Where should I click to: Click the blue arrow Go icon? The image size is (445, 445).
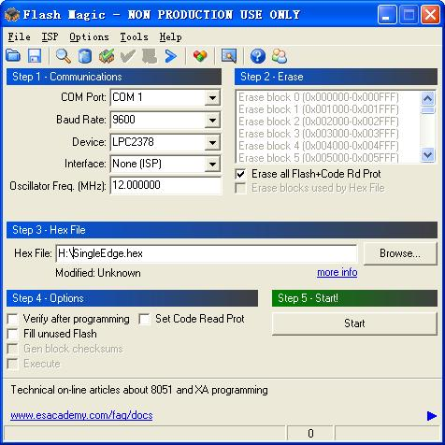(170, 56)
